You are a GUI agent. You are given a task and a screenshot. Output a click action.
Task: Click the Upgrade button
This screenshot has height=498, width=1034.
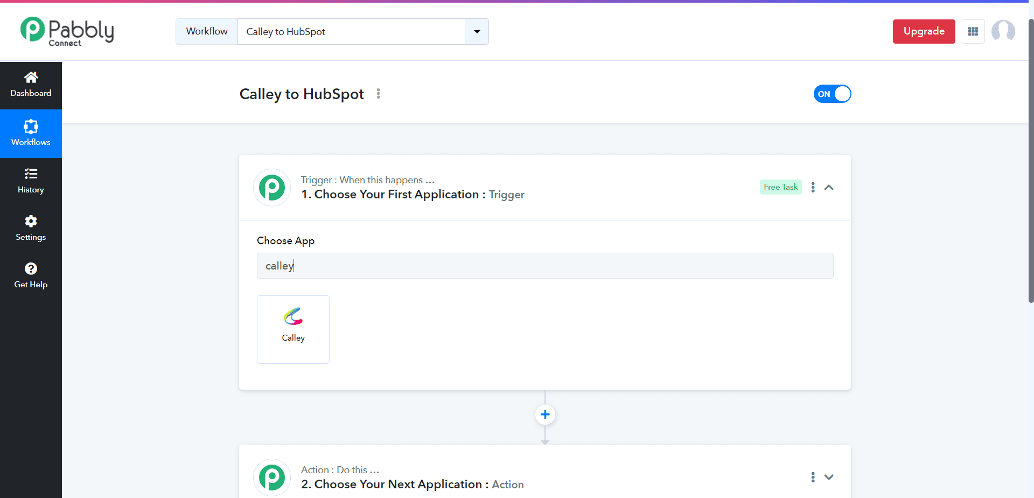tap(924, 31)
